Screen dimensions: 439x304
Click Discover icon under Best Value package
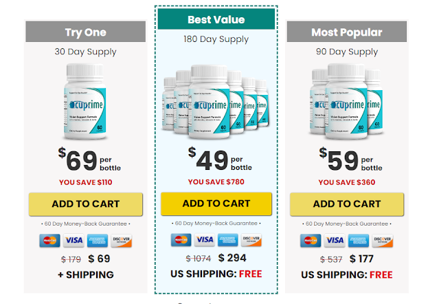pyautogui.click(x=251, y=240)
